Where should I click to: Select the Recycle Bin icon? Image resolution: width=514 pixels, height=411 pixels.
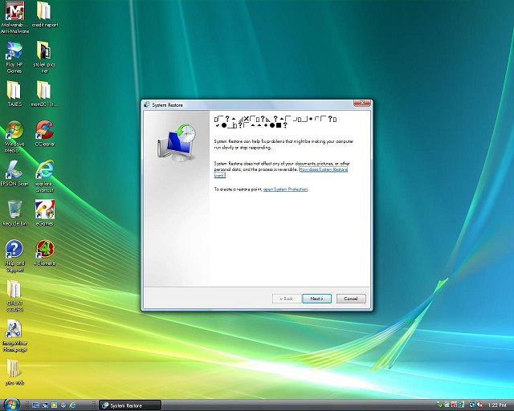pos(14,210)
